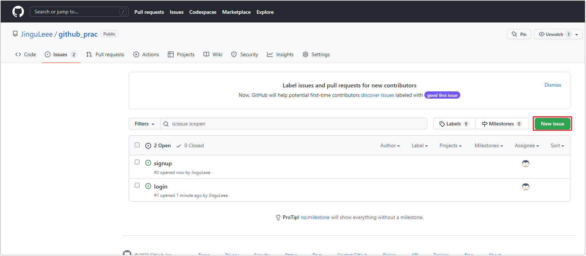Click the footer GitHub logo icon
This screenshot has width=586, height=256.
[x=127, y=253]
